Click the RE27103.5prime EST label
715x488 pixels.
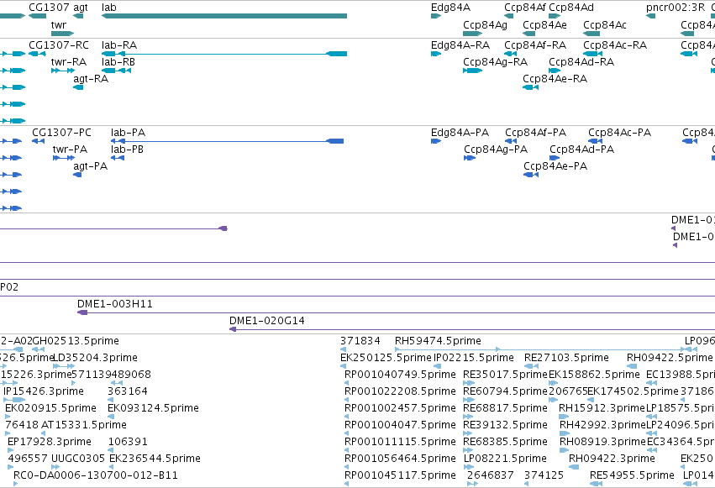click(566, 358)
